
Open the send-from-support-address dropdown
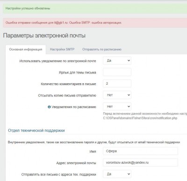(117, 174)
